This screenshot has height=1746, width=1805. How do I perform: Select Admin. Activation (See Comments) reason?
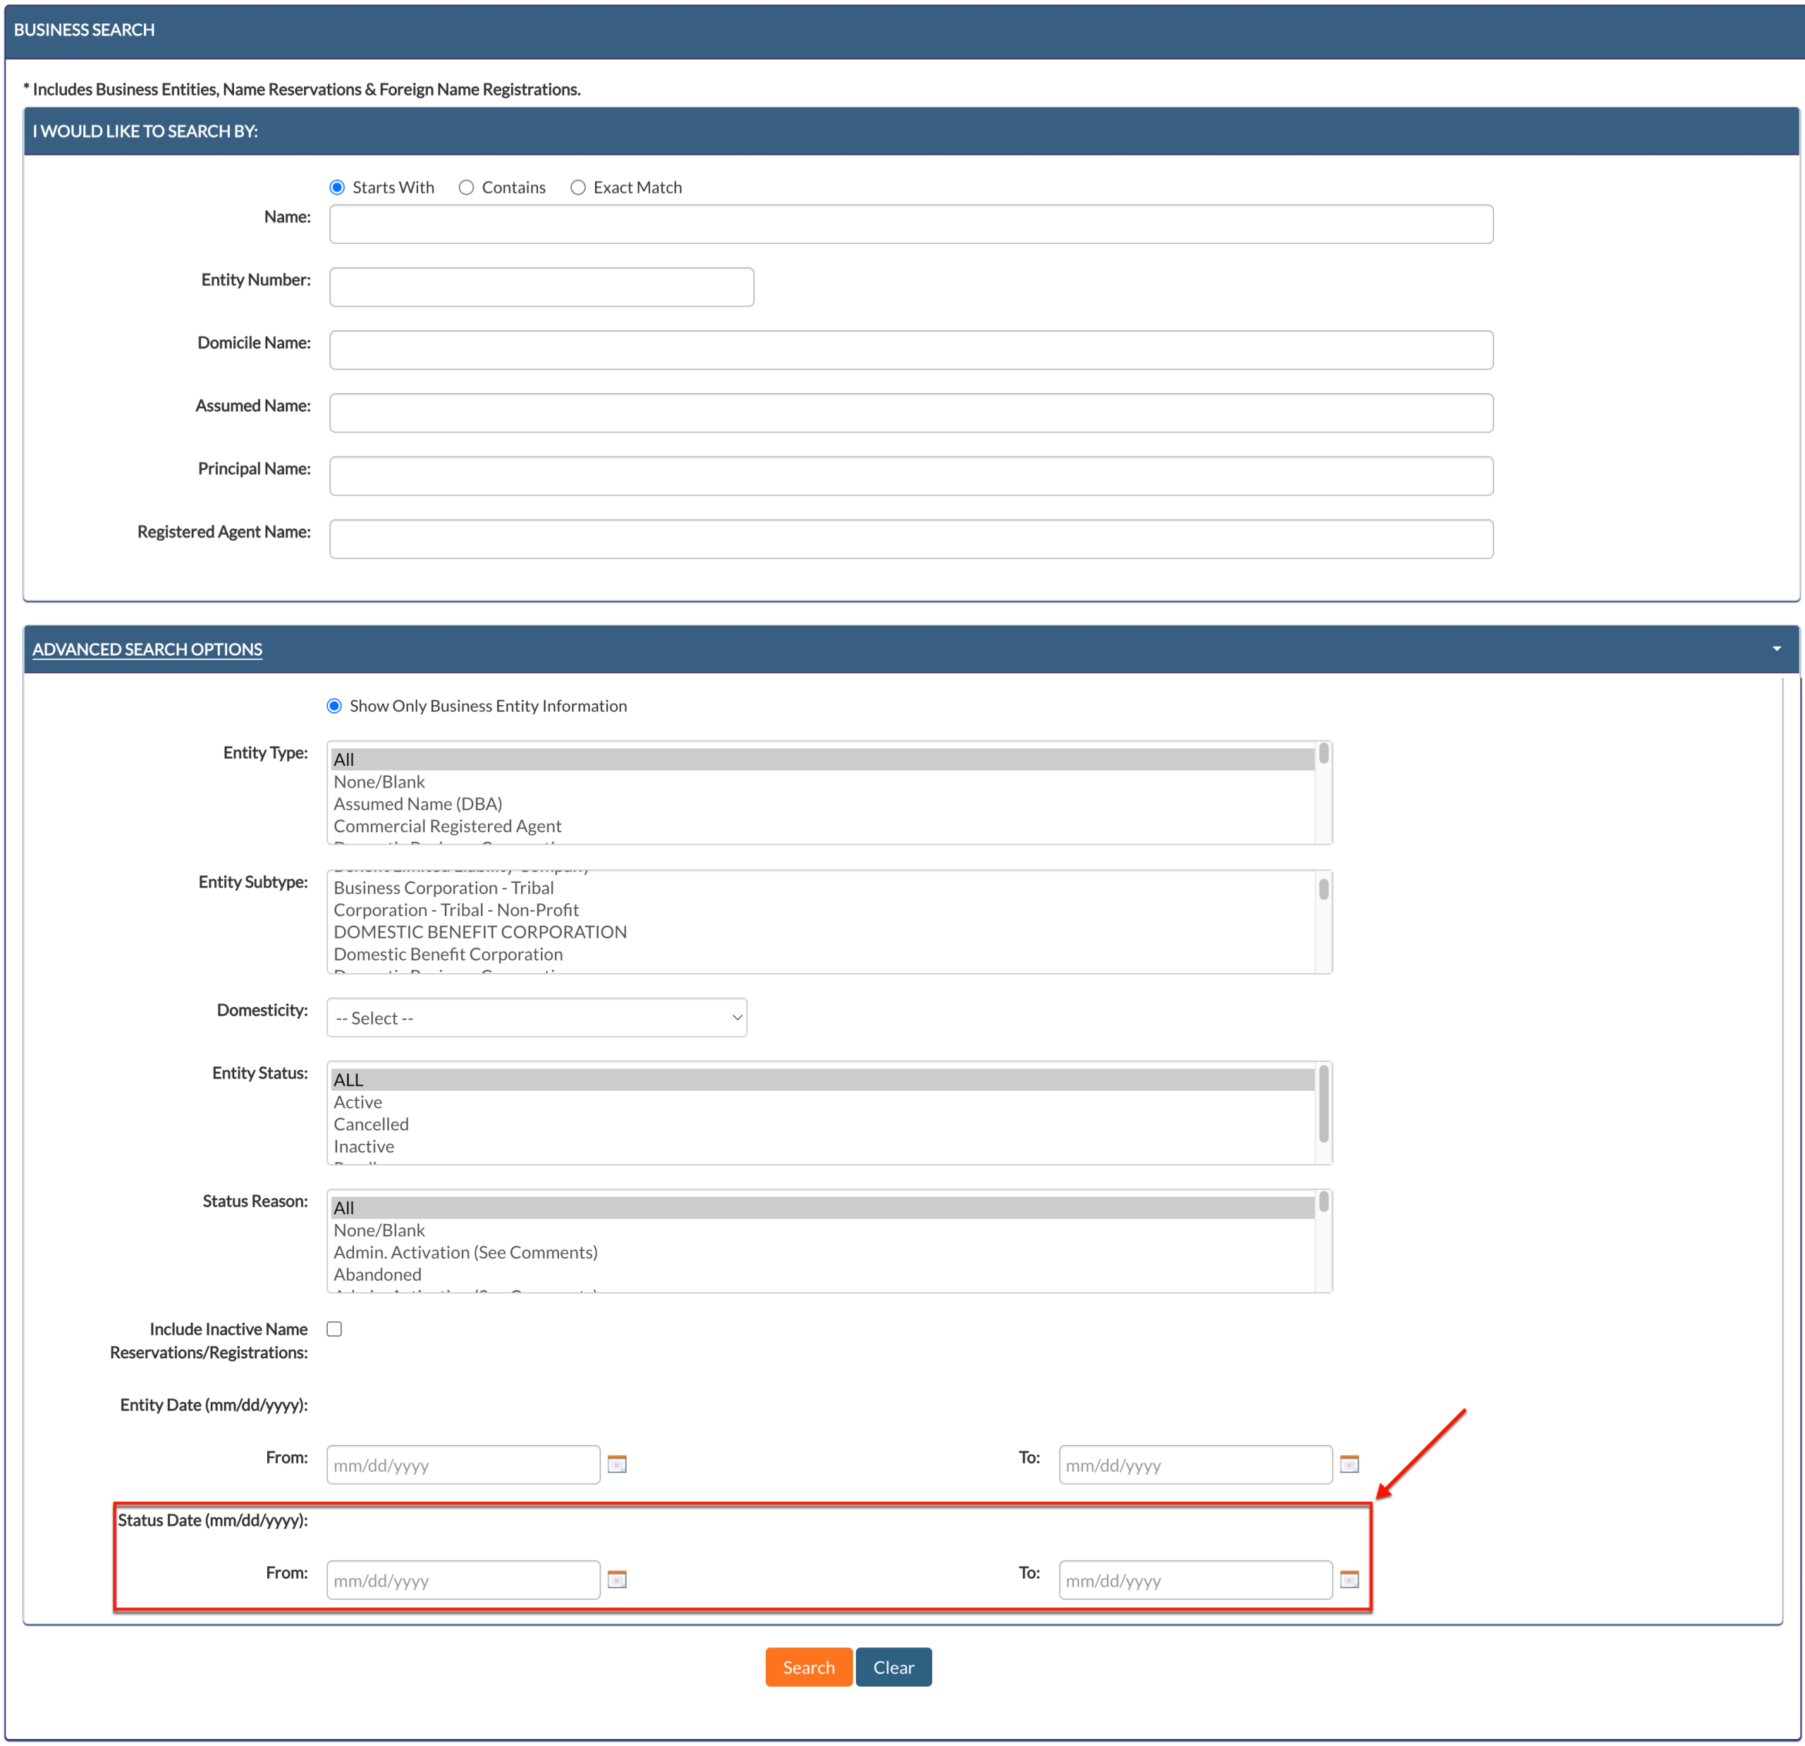[x=822, y=1252]
